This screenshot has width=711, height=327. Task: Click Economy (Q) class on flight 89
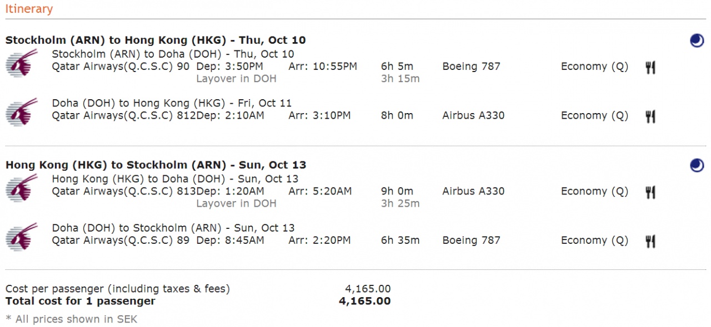[x=594, y=241]
